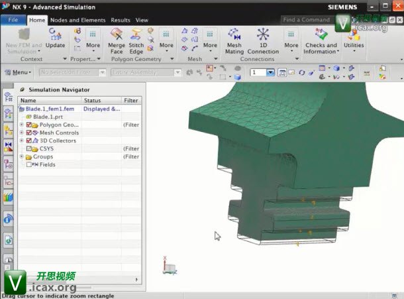Open the Simulation Navigator sidebar tab
This screenshot has width=404, height=299.
tap(9, 97)
